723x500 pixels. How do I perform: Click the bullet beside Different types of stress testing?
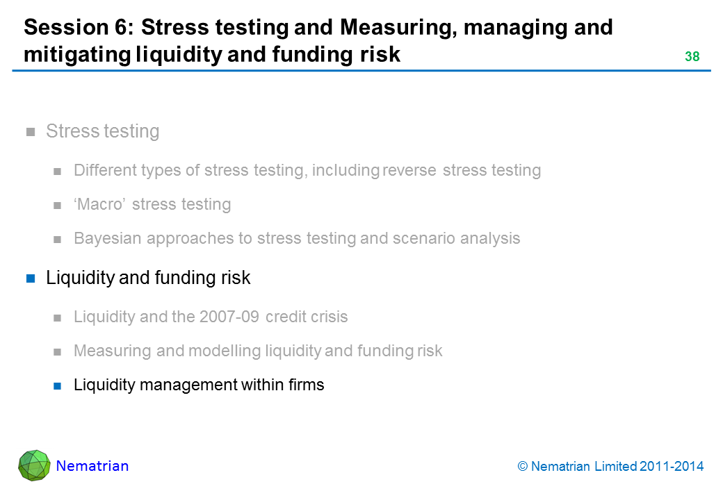(x=58, y=172)
